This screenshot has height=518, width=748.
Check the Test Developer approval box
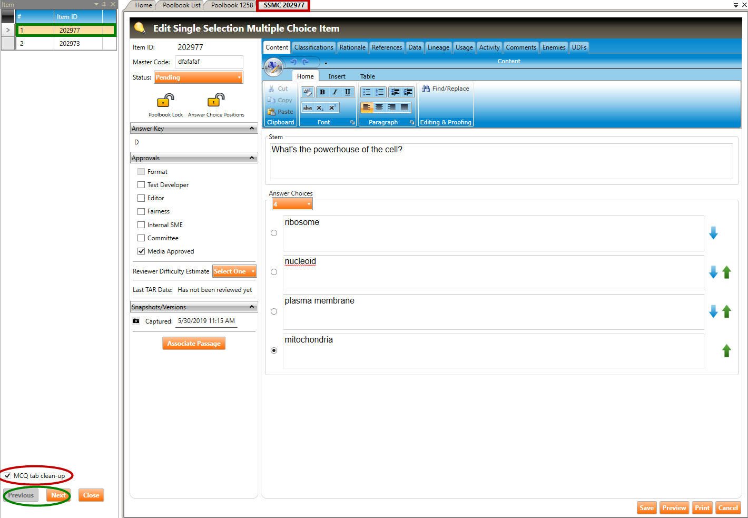click(x=141, y=185)
